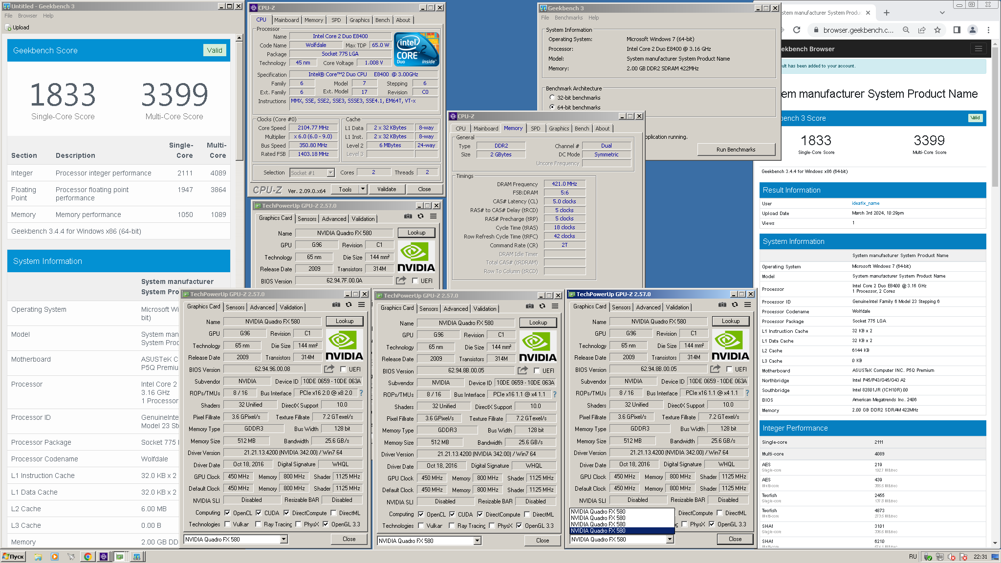Click the refresh icon in the top GPU-Z window
The height and width of the screenshot is (563, 1001).
click(x=420, y=216)
